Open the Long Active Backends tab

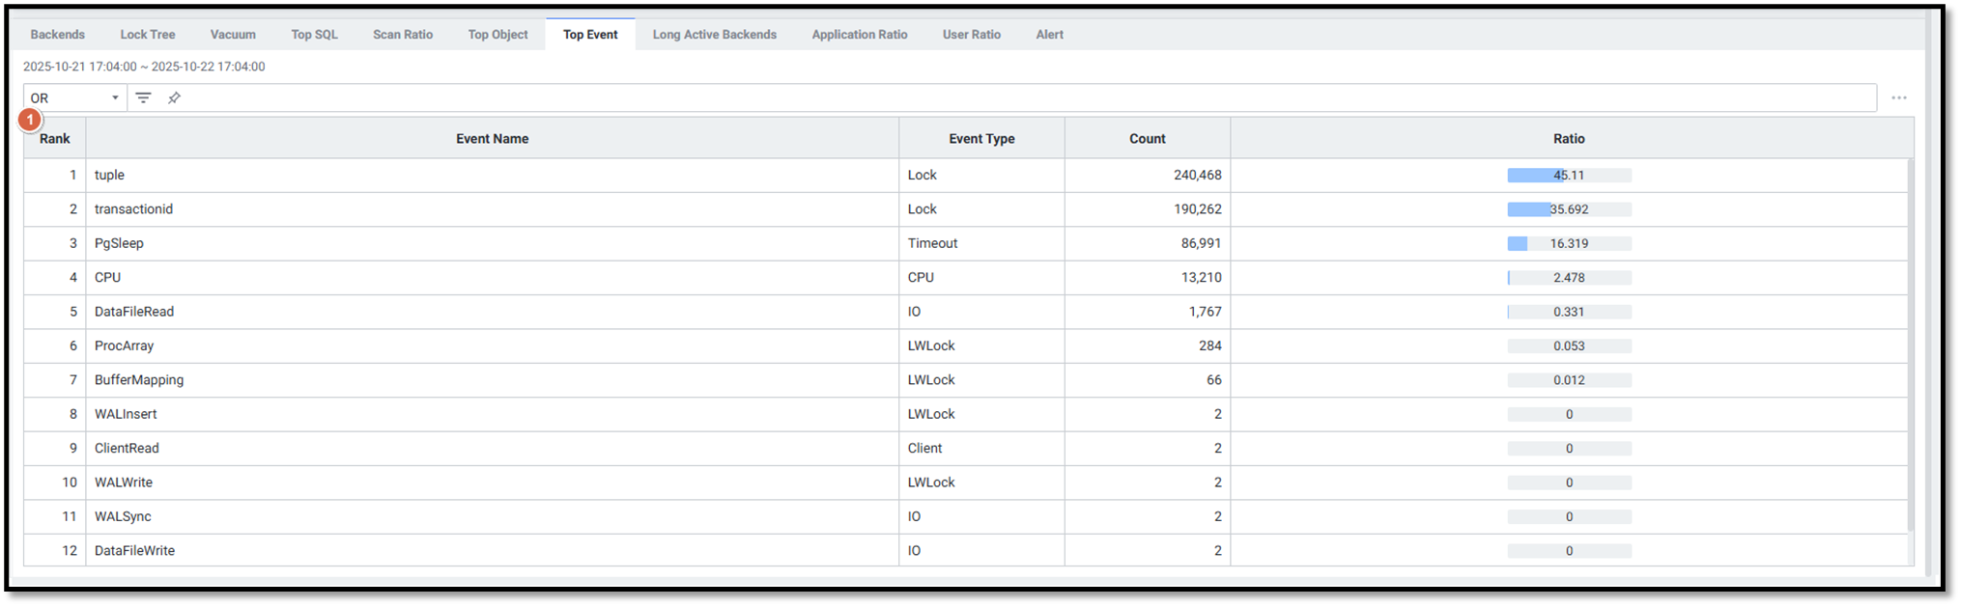tap(714, 35)
